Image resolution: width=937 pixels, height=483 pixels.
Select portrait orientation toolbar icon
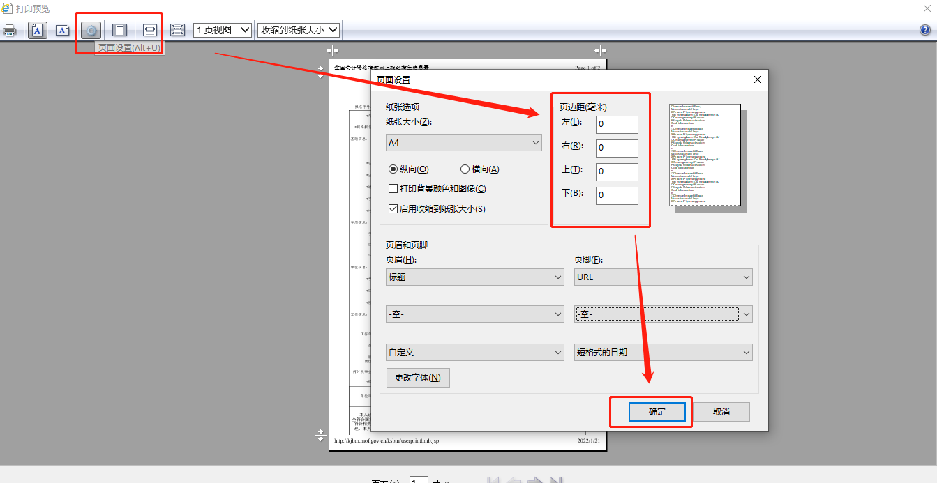[x=38, y=30]
